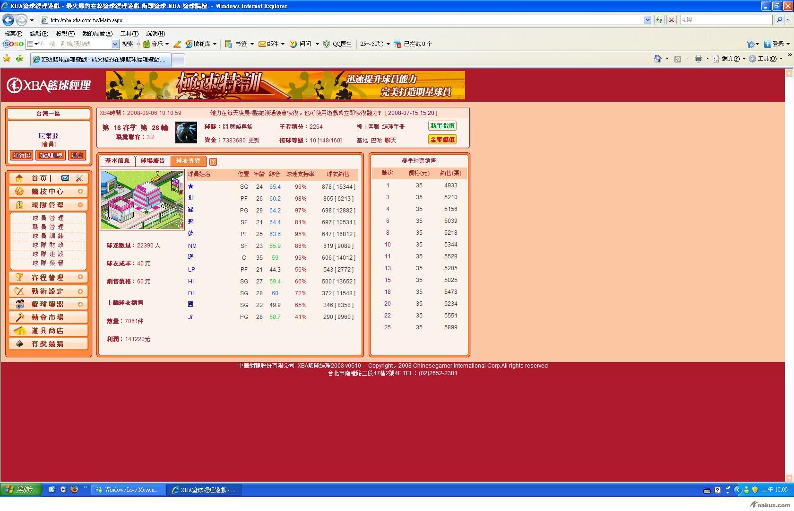
Task: Open the 檢視(V) menu
Action: coord(65,34)
